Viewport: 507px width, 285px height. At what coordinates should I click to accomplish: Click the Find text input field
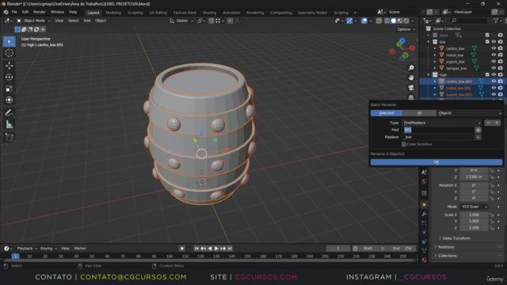pos(438,130)
